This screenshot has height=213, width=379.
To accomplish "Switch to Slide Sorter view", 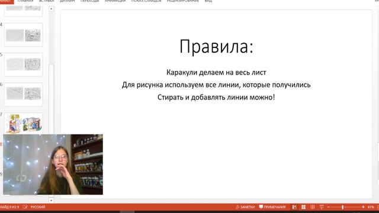I will 303,207.
